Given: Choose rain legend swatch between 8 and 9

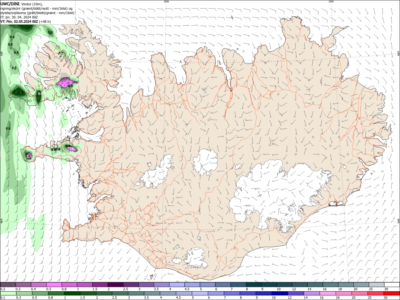Looking at the screenshot, I should 247,293.
